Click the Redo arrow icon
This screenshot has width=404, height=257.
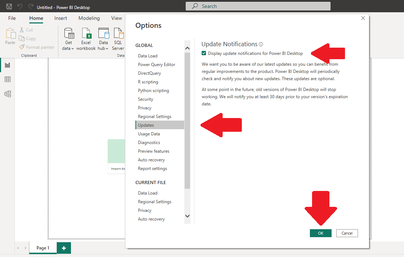coord(31,6)
